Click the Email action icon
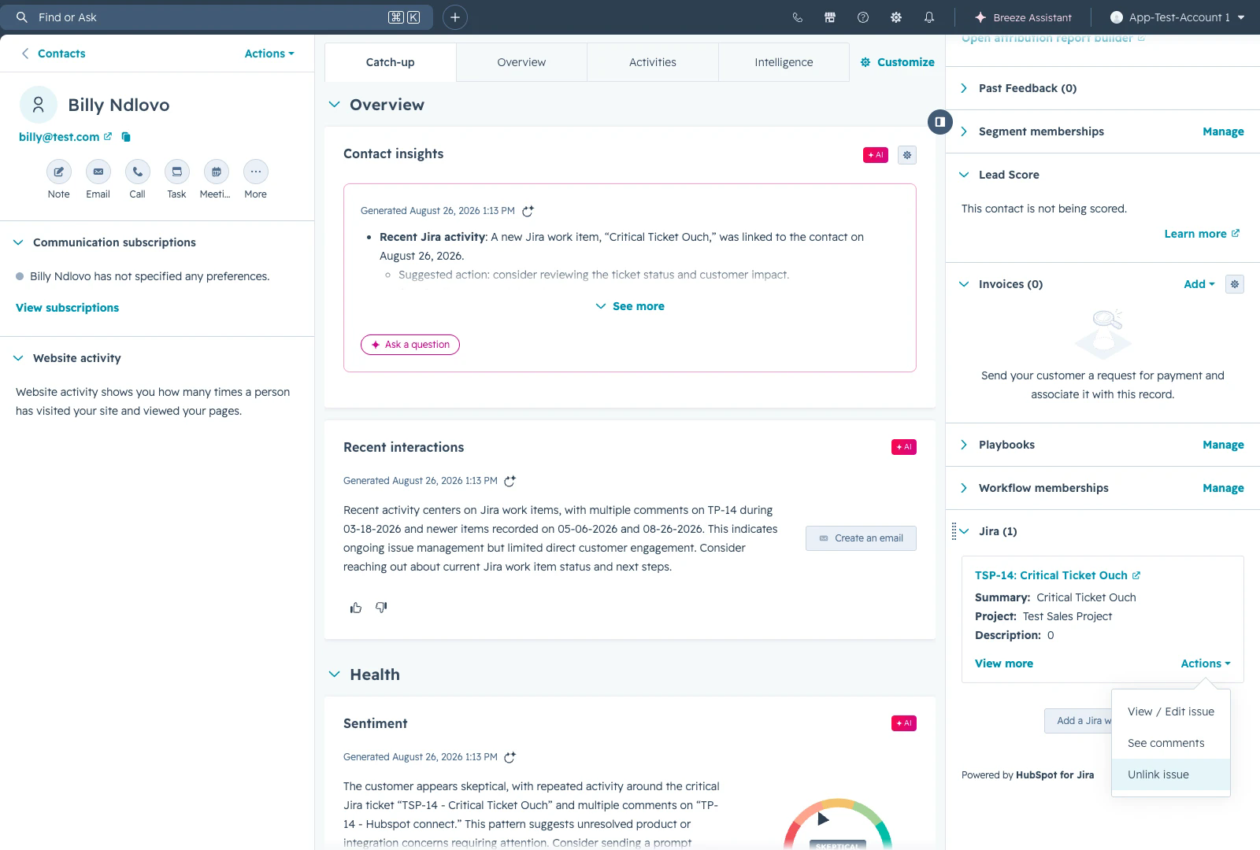1260x850 pixels. 98,172
